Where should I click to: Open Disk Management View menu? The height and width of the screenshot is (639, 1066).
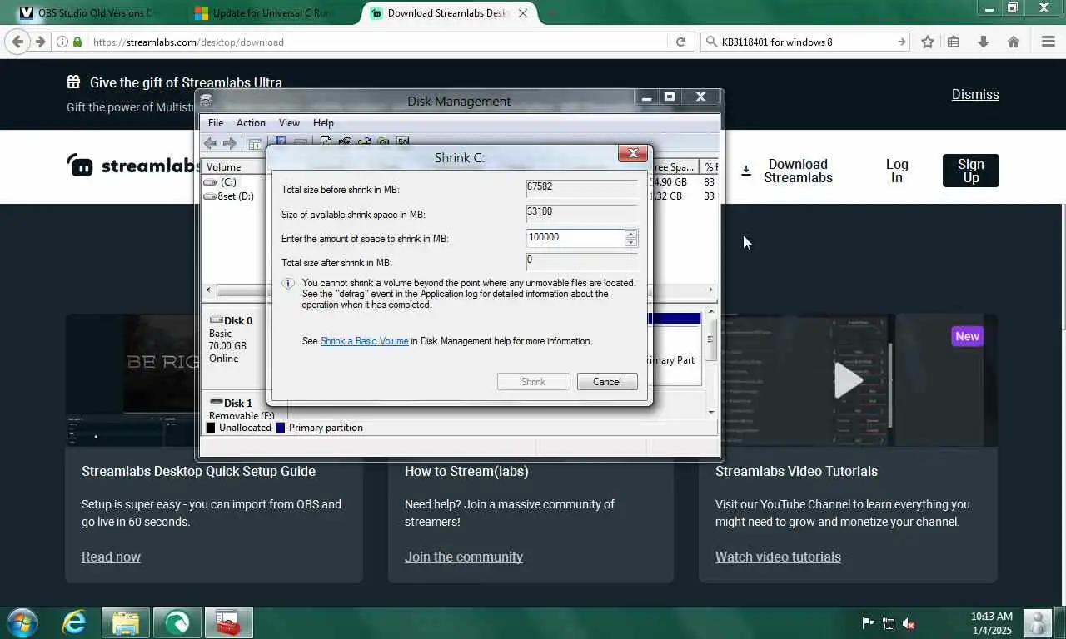289,122
